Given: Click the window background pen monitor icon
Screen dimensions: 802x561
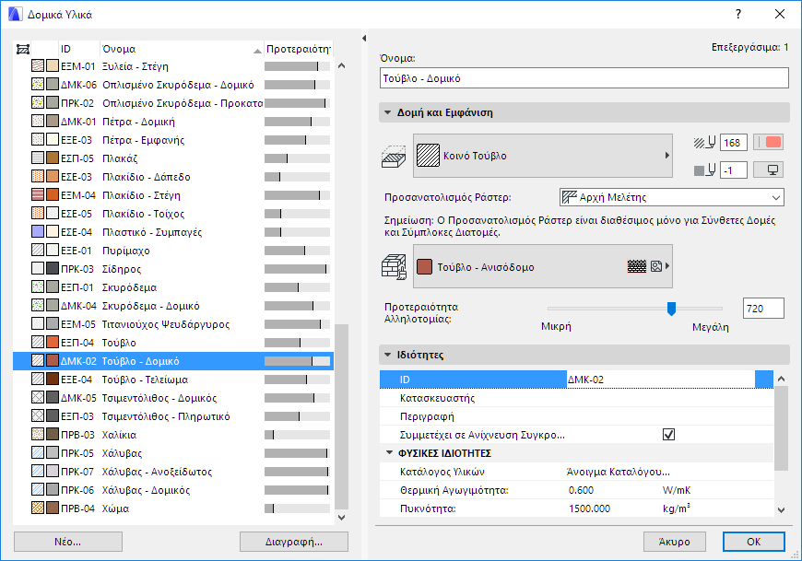Looking at the screenshot, I should click(768, 170).
